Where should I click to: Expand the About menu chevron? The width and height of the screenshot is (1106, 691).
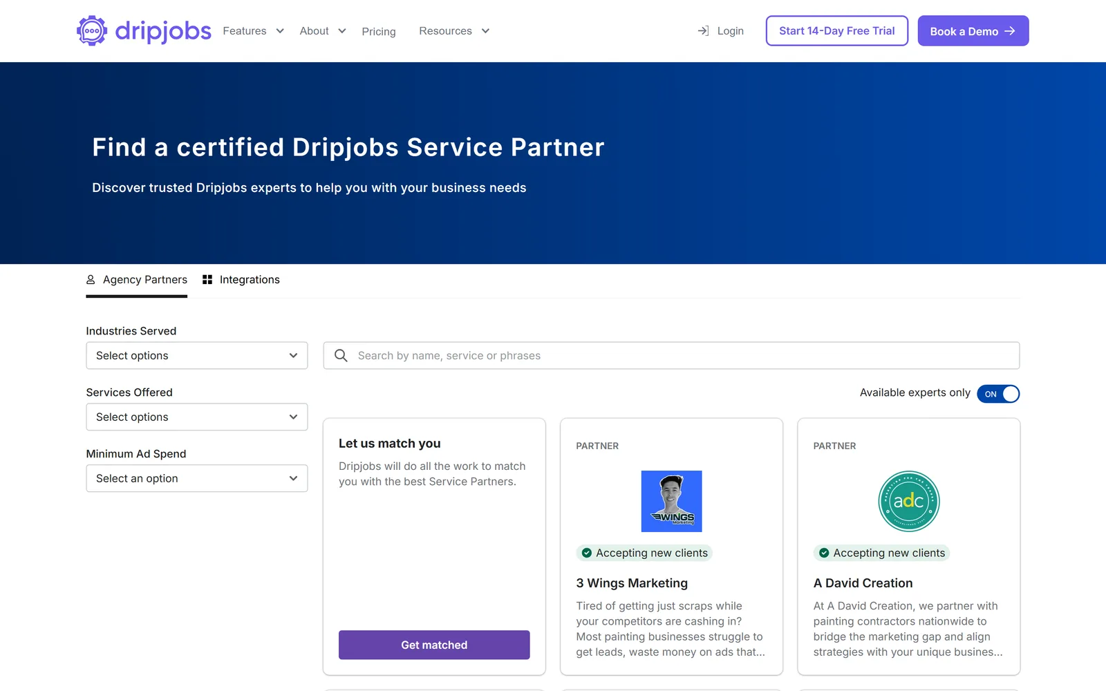[341, 31]
